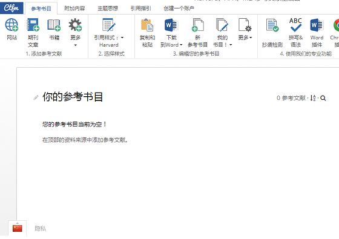This screenshot has height=239, width=339.
Task: Create a new bibliography (新参考书目)
Action: [x=197, y=33]
